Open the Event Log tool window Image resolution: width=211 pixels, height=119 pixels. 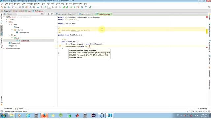coord(202,109)
